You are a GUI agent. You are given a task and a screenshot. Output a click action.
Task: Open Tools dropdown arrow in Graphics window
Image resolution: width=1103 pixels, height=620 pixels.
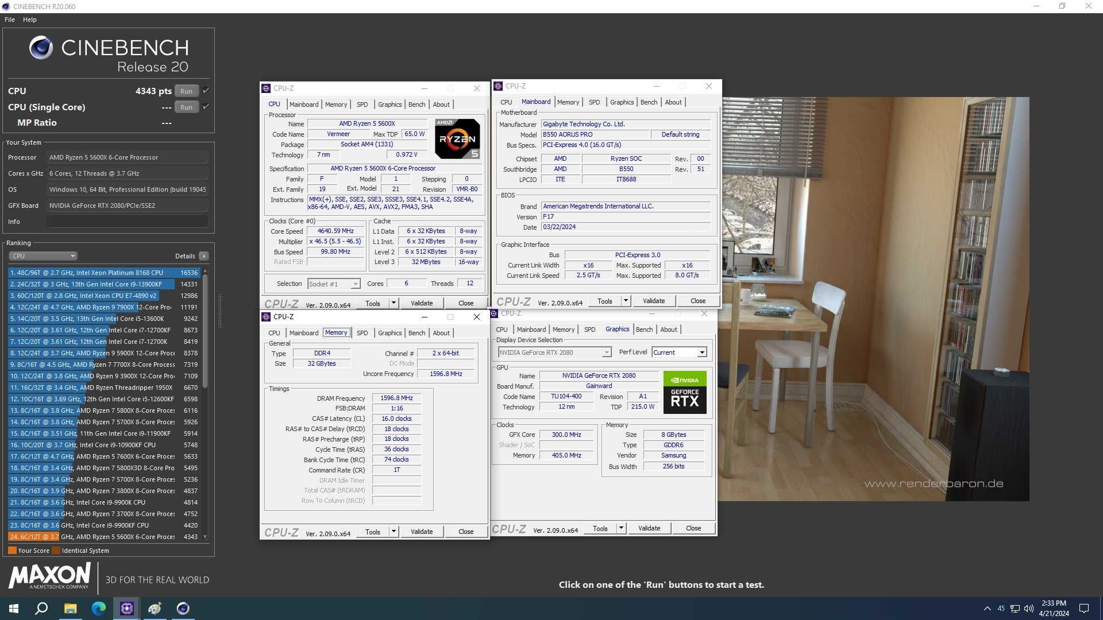coord(621,528)
